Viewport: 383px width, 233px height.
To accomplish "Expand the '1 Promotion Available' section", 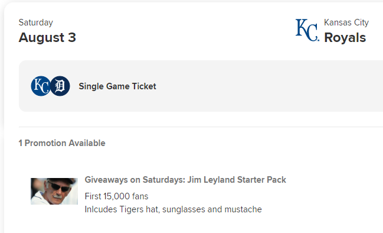I will (62, 143).
